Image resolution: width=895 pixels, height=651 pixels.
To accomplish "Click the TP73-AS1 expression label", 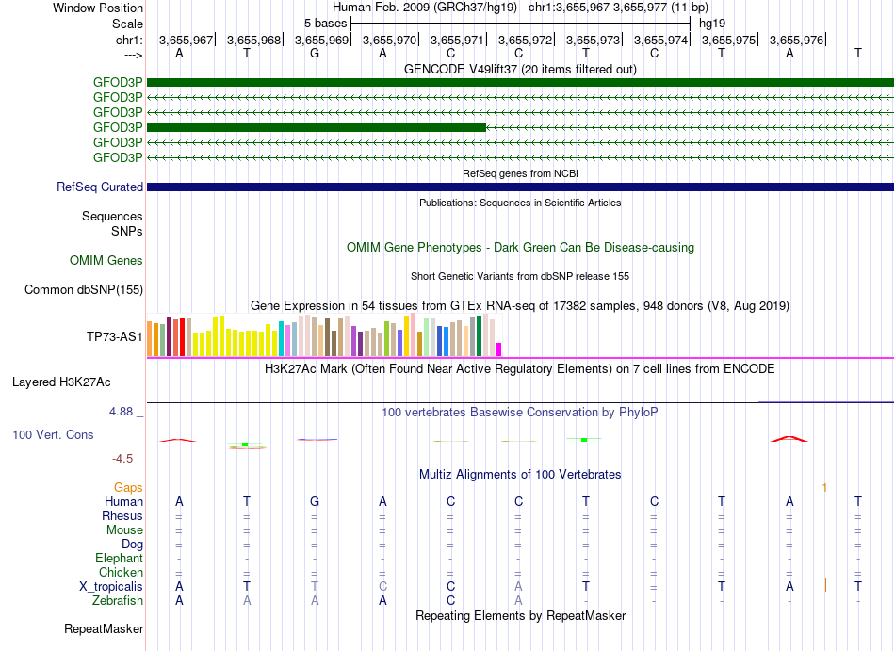I will [x=115, y=336].
